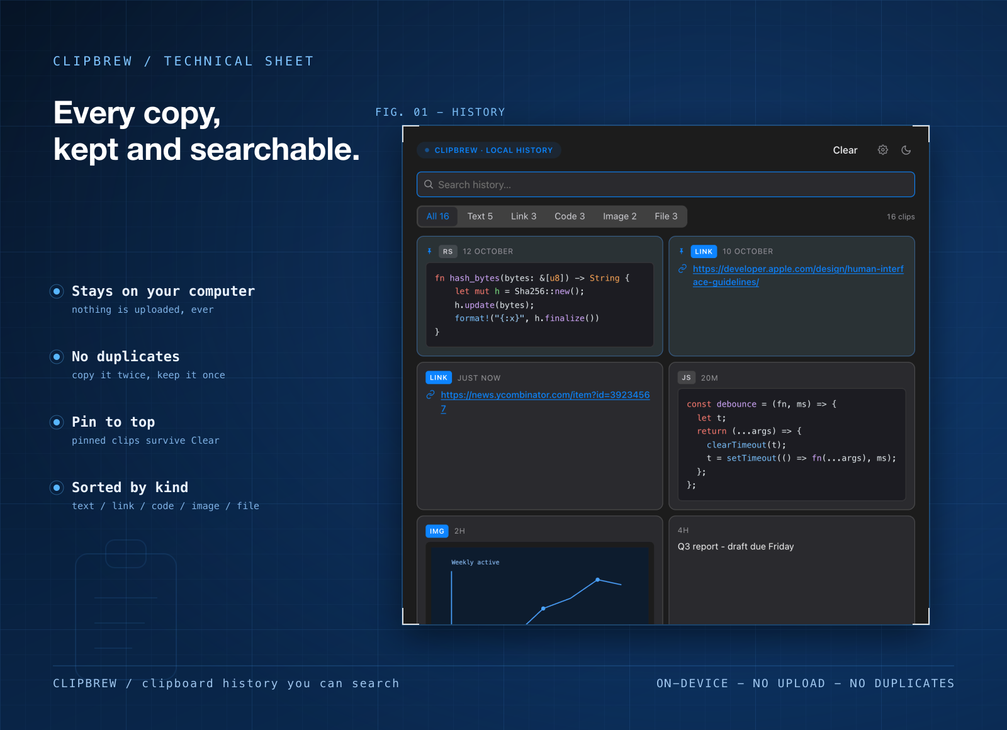Open the Weekly active chart thumbnail
The height and width of the screenshot is (730, 1007).
(540, 584)
